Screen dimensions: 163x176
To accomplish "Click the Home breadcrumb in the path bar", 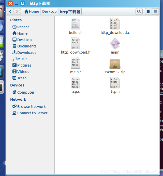I will coord(32,11).
